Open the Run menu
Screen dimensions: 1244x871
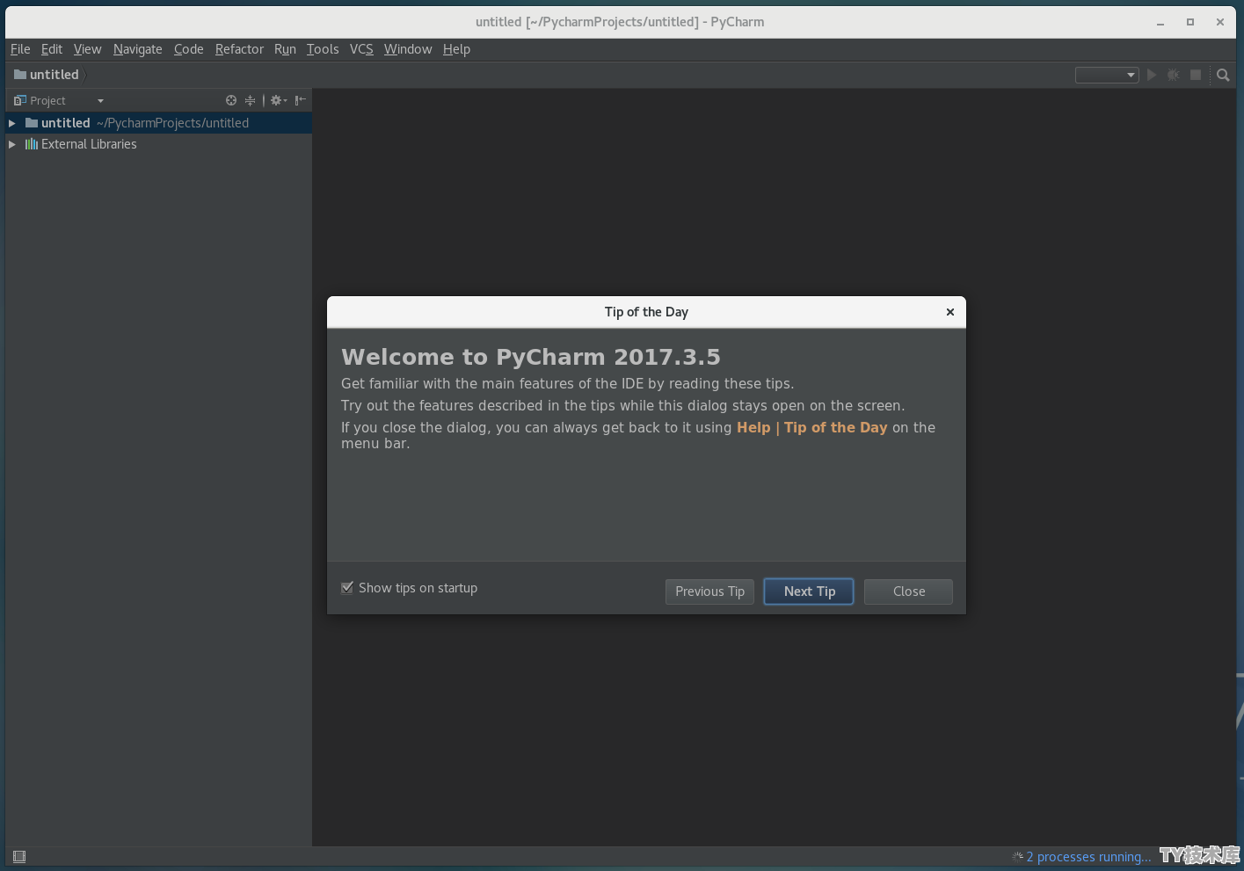pyautogui.click(x=285, y=49)
